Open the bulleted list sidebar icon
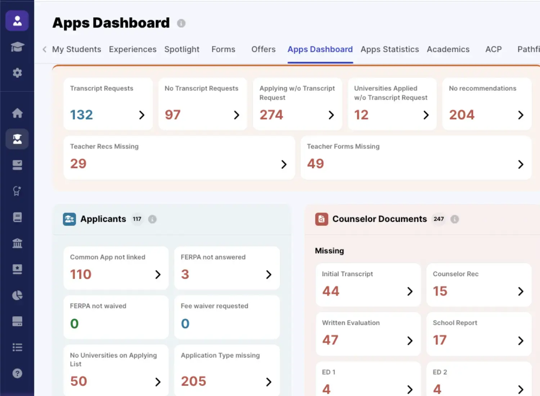The height and width of the screenshot is (396, 540). click(17, 347)
